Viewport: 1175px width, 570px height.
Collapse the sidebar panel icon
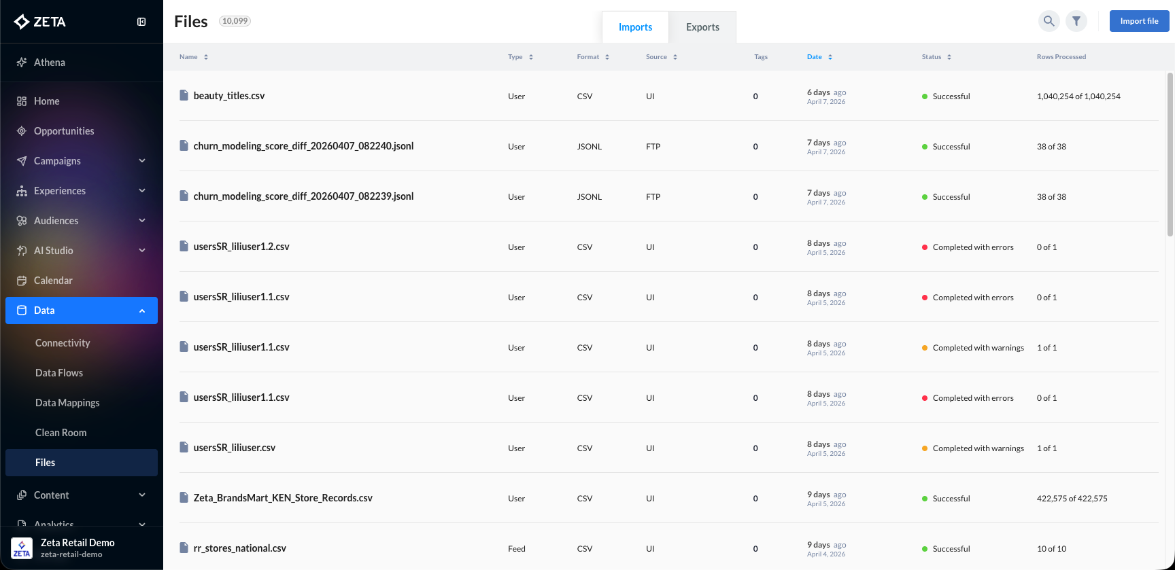[x=141, y=22]
